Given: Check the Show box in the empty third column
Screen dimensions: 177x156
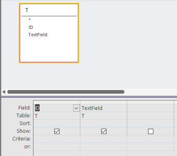Looking at the screenshot, I should point(150,131).
